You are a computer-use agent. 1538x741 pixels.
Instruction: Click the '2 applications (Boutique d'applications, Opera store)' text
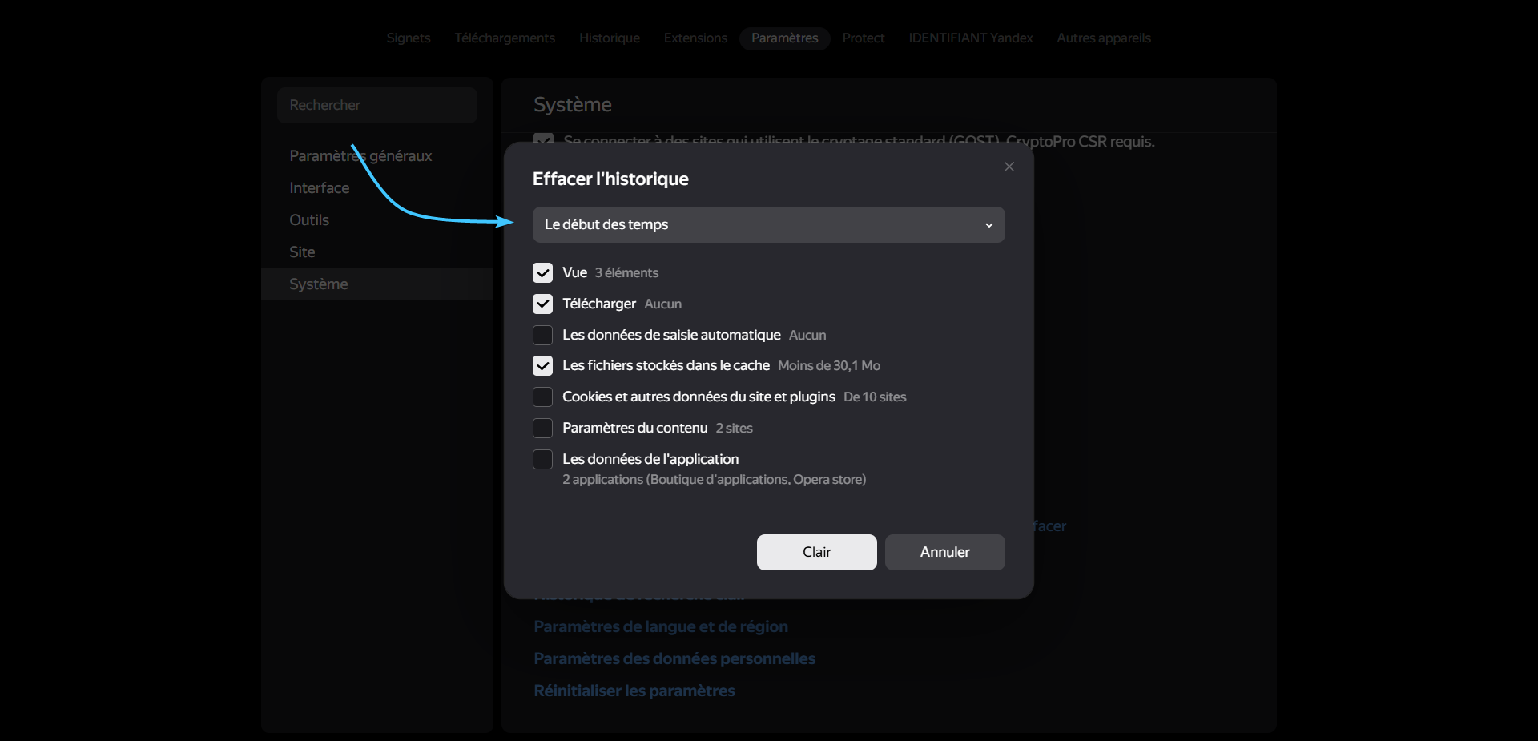[x=714, y=480]
